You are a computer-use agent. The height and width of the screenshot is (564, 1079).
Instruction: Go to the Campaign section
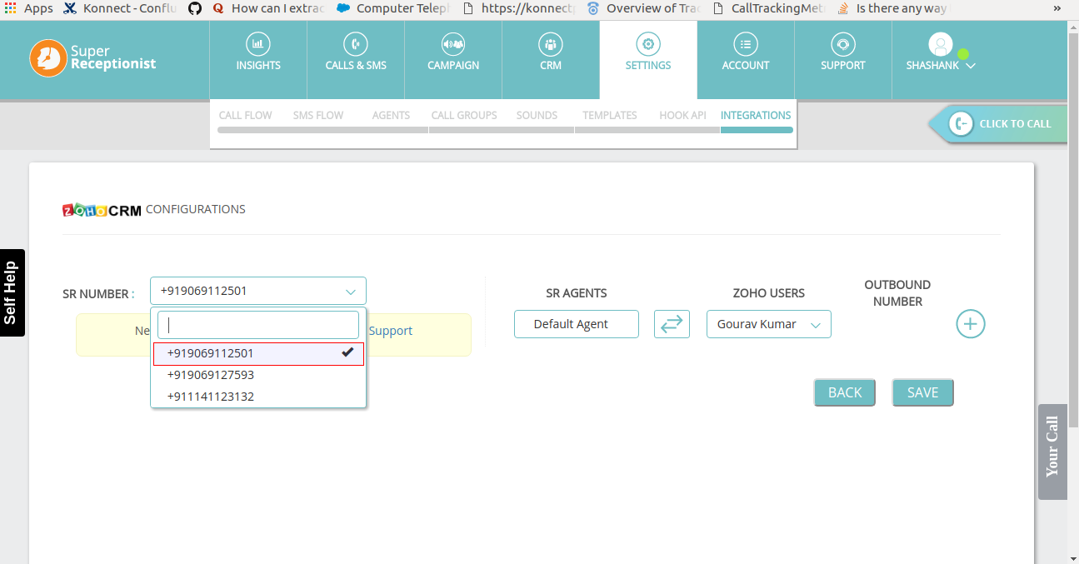[453, 60]
